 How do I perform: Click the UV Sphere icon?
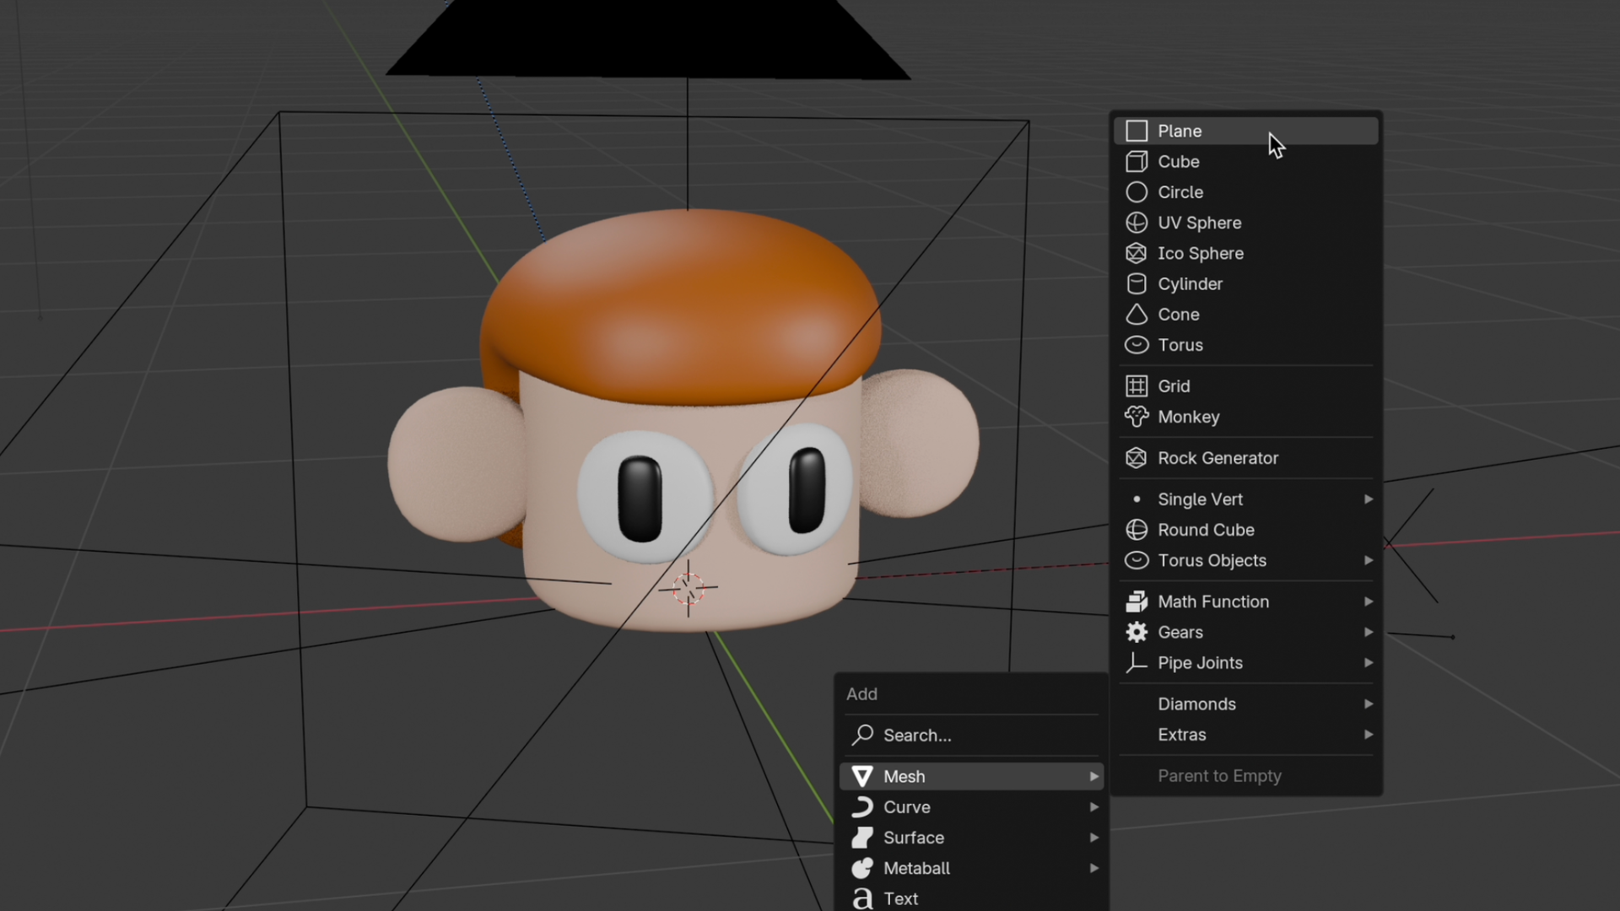(1137, 223)
